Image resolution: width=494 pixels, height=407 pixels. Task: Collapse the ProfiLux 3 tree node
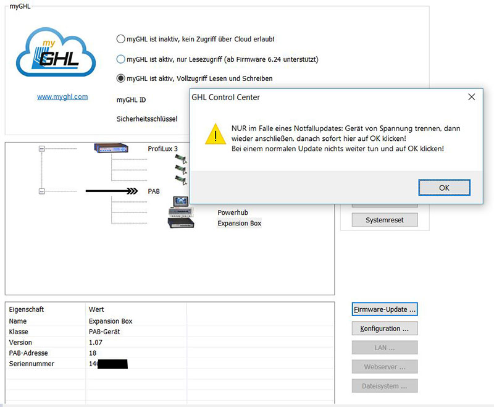click(x=42, y=149)
